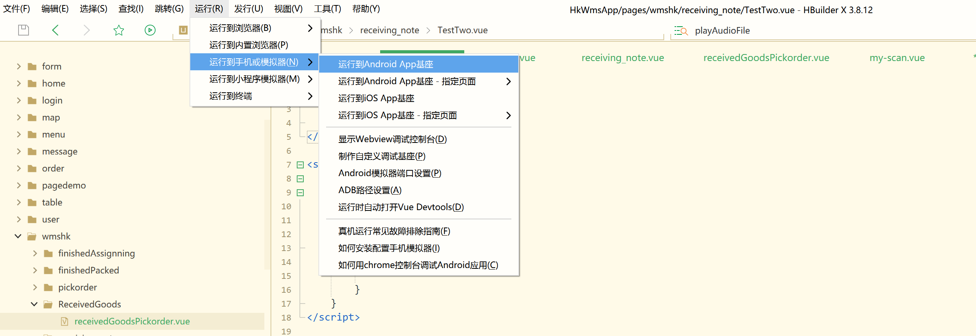
Task: Select 运行到终端 menu entry
Action: (255, 96)
